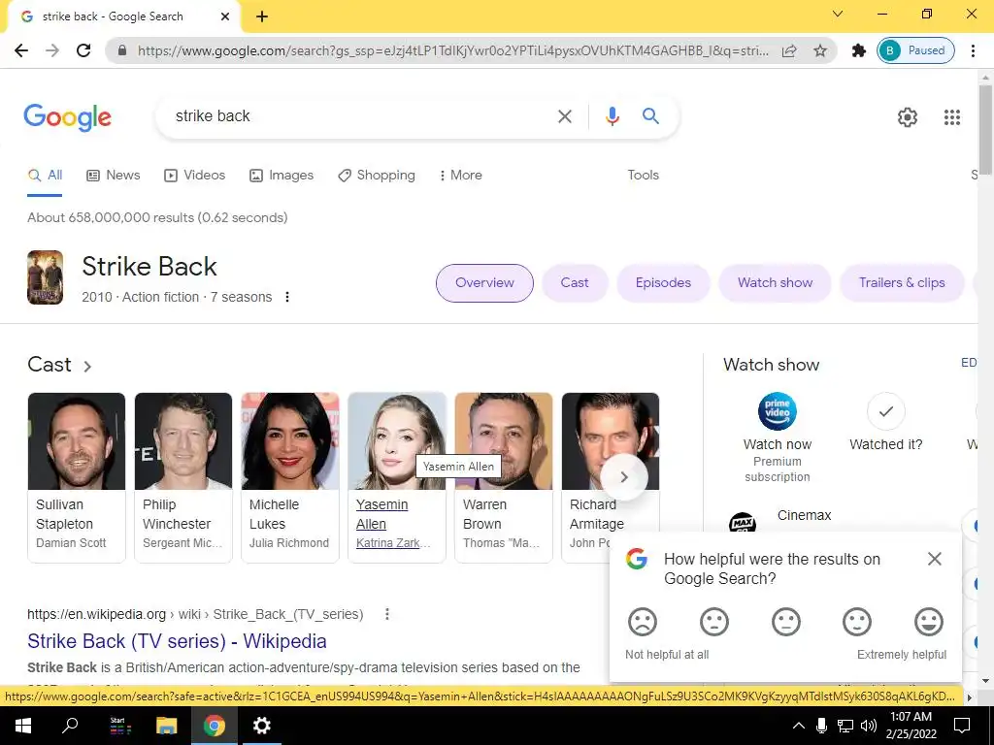Open the volume control in system tray
Viewport: 994px width, 745px height.
869,726
